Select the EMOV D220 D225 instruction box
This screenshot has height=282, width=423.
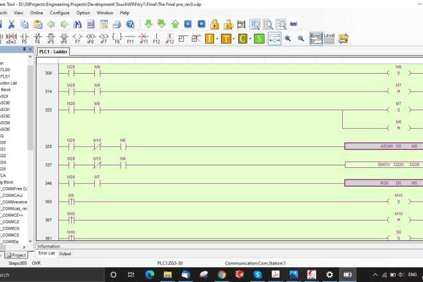coord(384,165)
